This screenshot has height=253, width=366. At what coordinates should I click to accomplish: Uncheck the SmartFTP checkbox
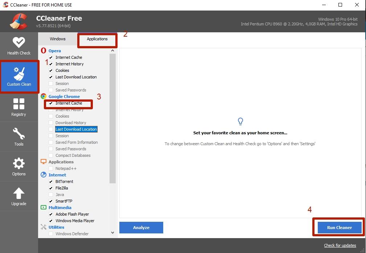pos(51,201)
